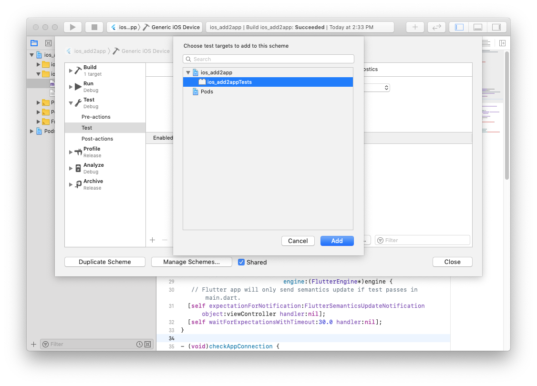Toggle the left navigator panel button

pos(459,27)
